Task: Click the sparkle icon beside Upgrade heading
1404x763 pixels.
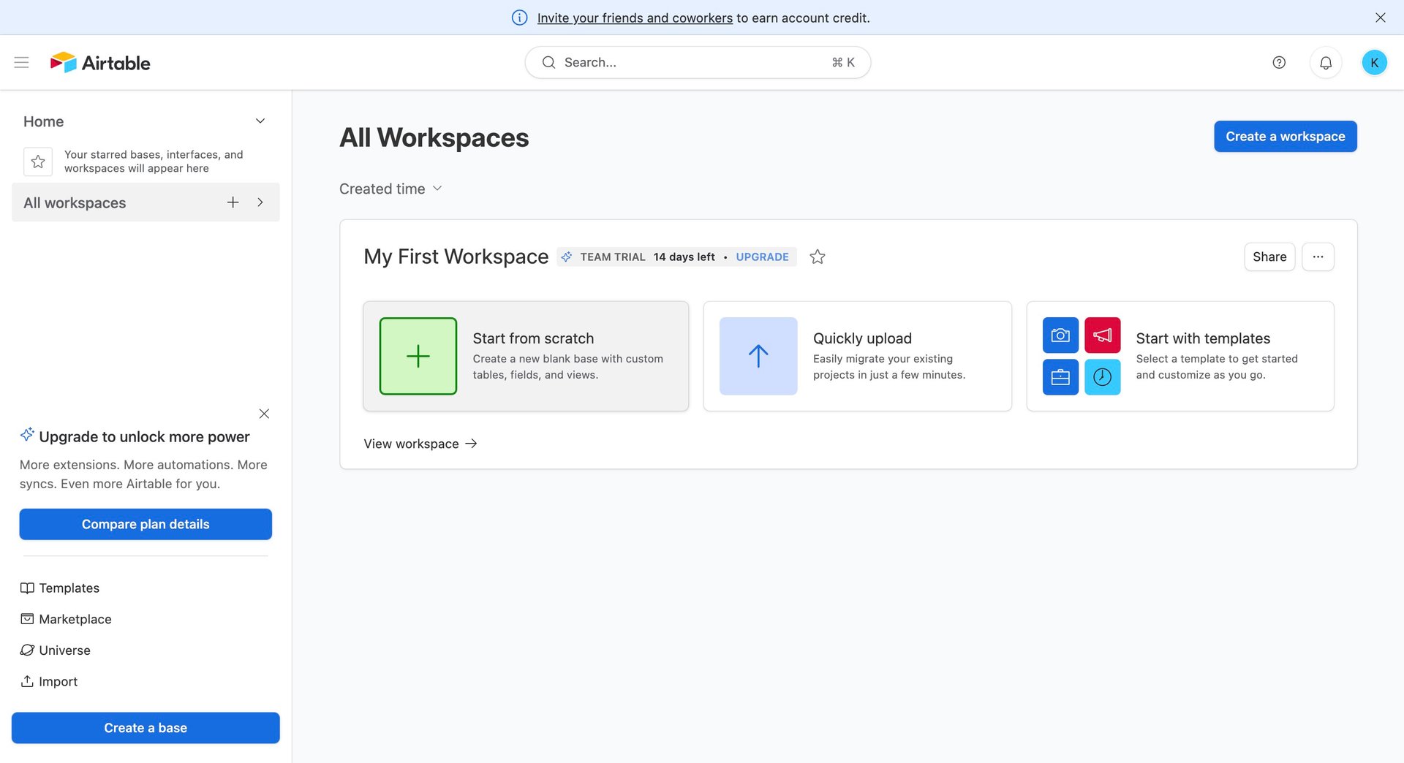Action: pos(27,435)
